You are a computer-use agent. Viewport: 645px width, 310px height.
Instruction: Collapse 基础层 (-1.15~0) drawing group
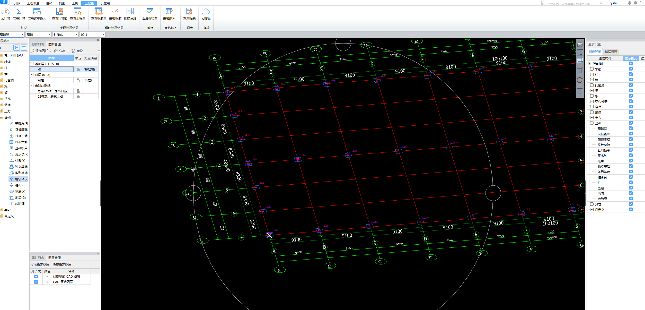click(32, 64)
